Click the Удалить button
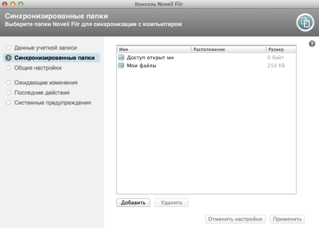Image resolution: width=319 pixels, height=228 pixels. pyautogui.click(x=171, y=202)
